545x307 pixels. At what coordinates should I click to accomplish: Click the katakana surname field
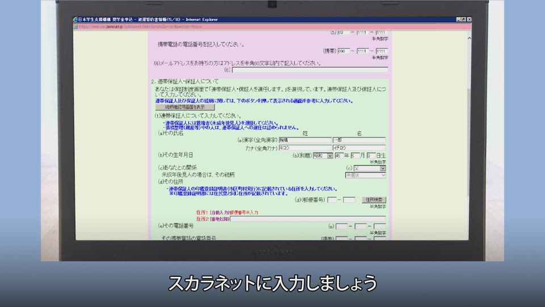[x=305, y=147]
